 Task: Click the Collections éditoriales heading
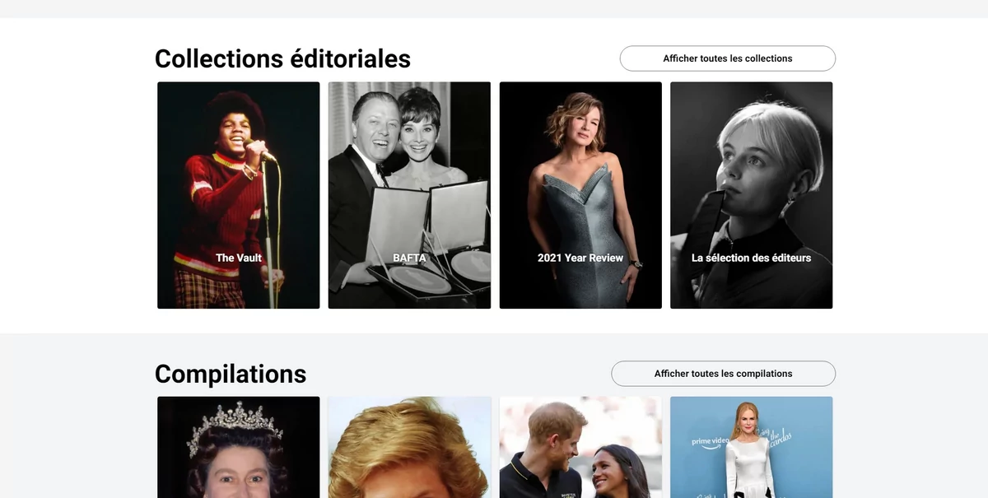tap(282, 58)
